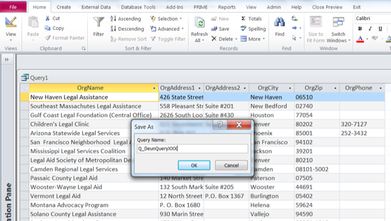Click OK in the Save As dialog
The height and width of the screenshot is (221, 391).
point(194,165)
